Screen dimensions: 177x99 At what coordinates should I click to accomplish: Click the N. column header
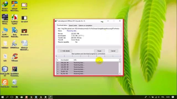58,60
